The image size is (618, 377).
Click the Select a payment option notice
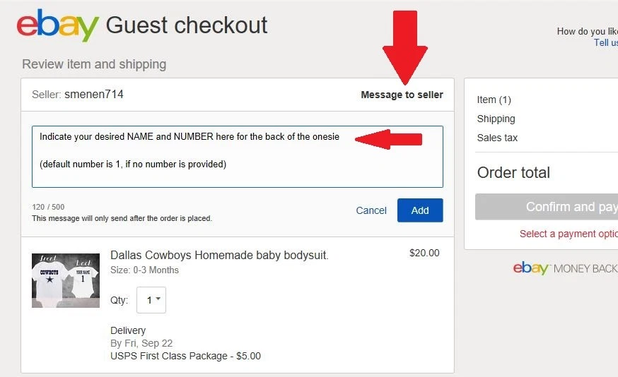[569, 234]
